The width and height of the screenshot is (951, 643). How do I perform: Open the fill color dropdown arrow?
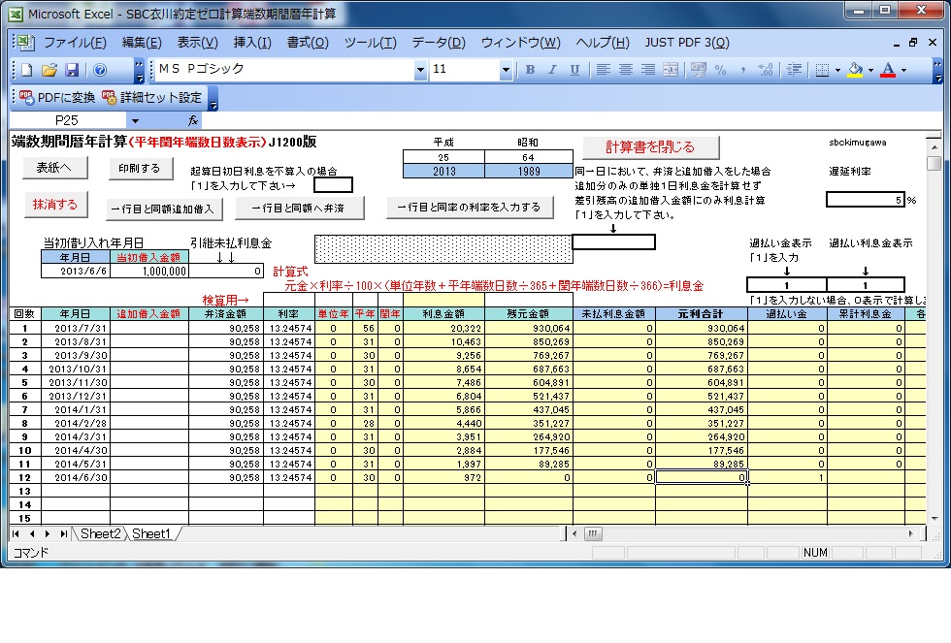[x=869, y=70]
